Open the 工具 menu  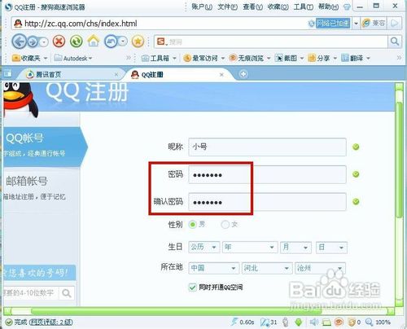point(303,7)
